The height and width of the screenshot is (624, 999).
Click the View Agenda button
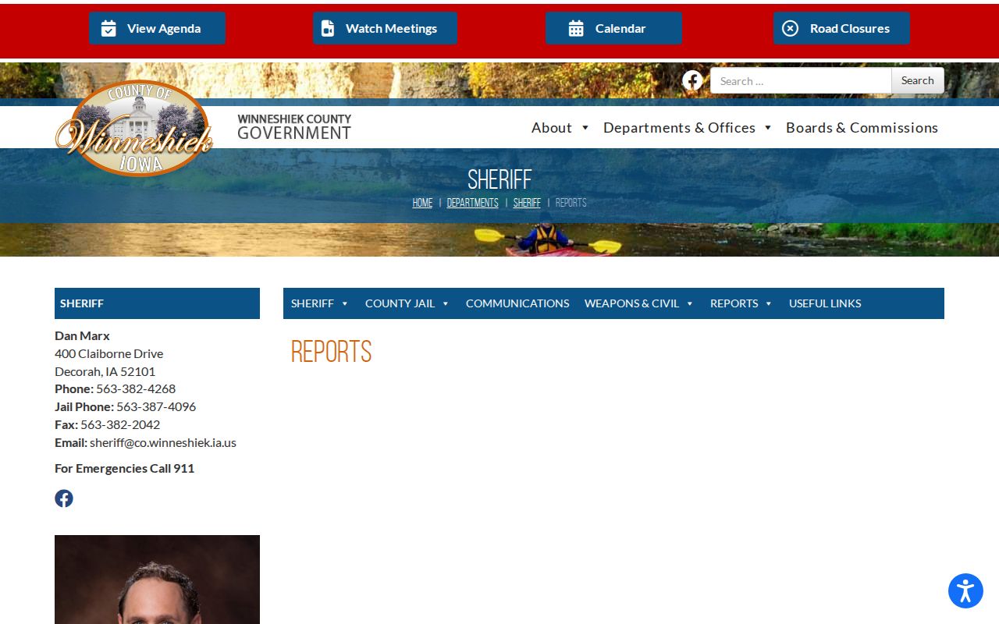157,28
